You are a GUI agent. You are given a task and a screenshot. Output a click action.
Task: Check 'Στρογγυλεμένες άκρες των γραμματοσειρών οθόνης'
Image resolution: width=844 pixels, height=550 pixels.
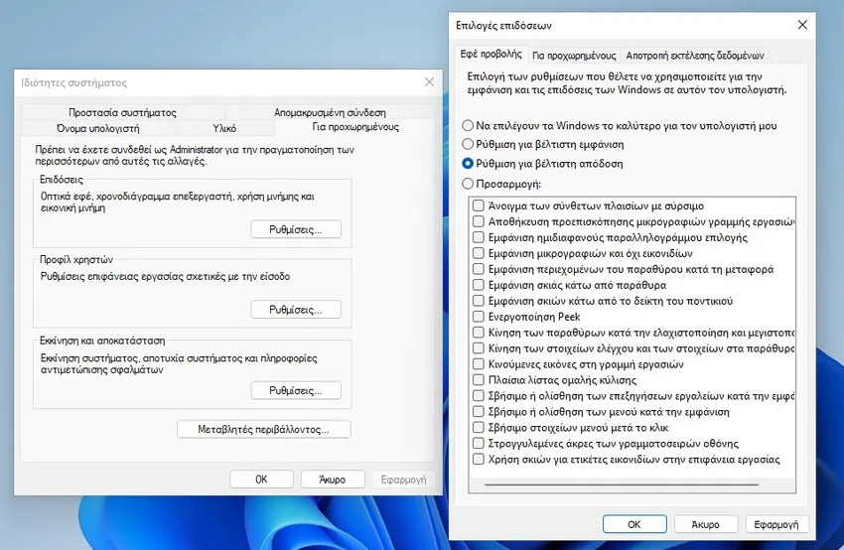click(x=479, y=444)
